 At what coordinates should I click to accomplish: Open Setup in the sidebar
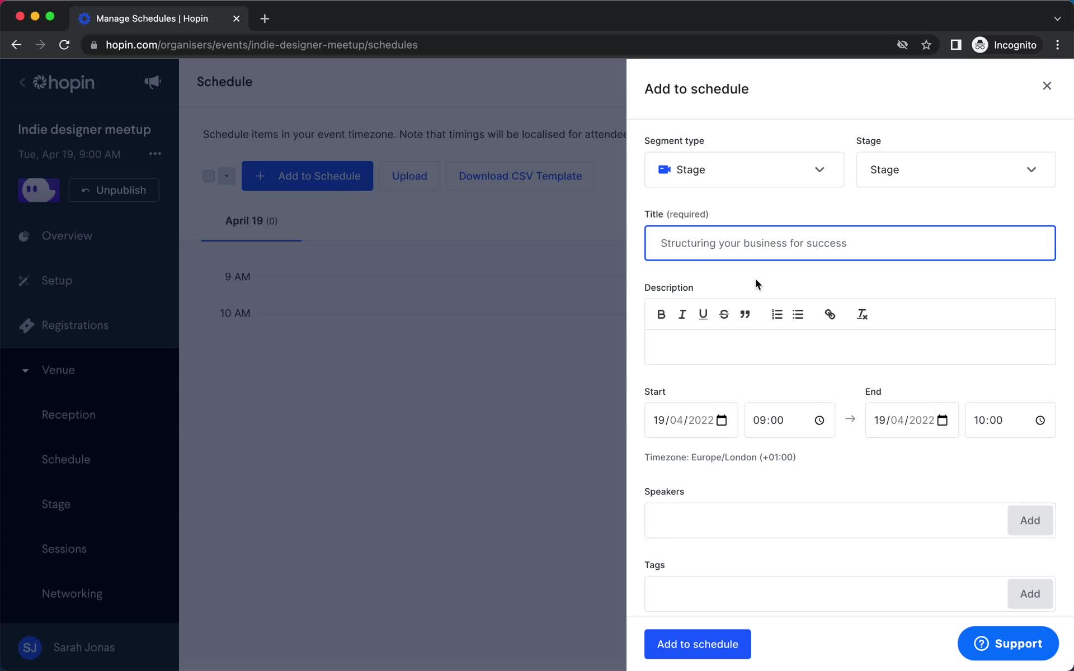coord(57,281)
